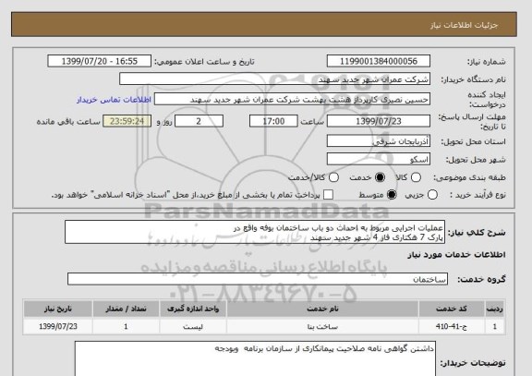Click the remaining time countdown field

tap(127, 121)
